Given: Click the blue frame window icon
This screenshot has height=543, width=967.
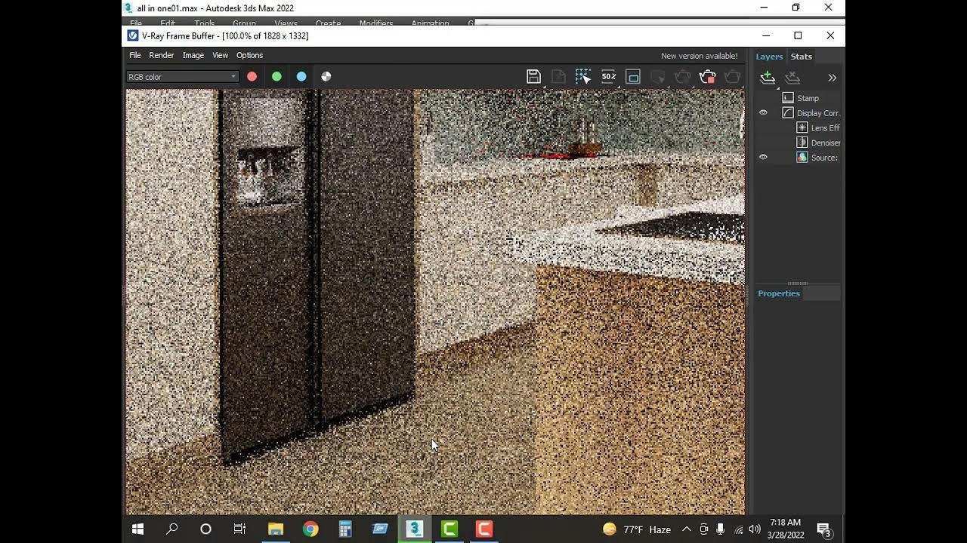Looking at the screenshot, I should (633, 76).
